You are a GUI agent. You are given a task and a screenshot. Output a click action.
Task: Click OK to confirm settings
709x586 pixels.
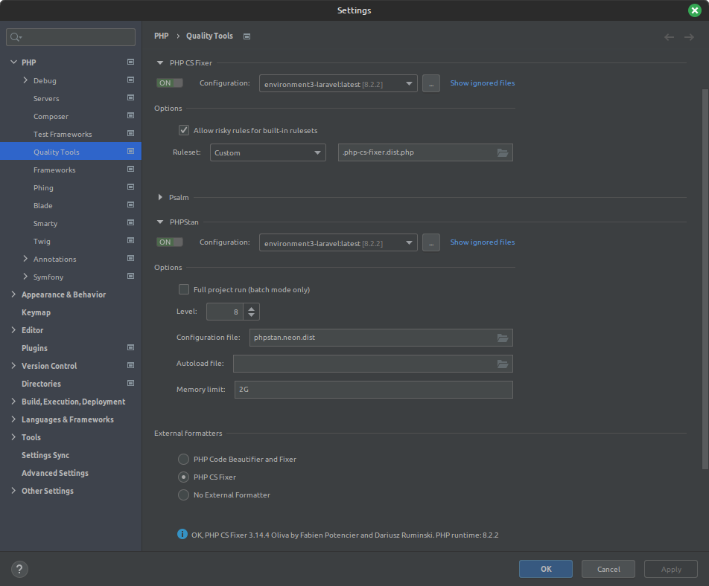[546, 569]
